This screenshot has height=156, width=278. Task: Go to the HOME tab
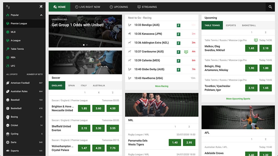pyautogui.click(x=59, y=7)
